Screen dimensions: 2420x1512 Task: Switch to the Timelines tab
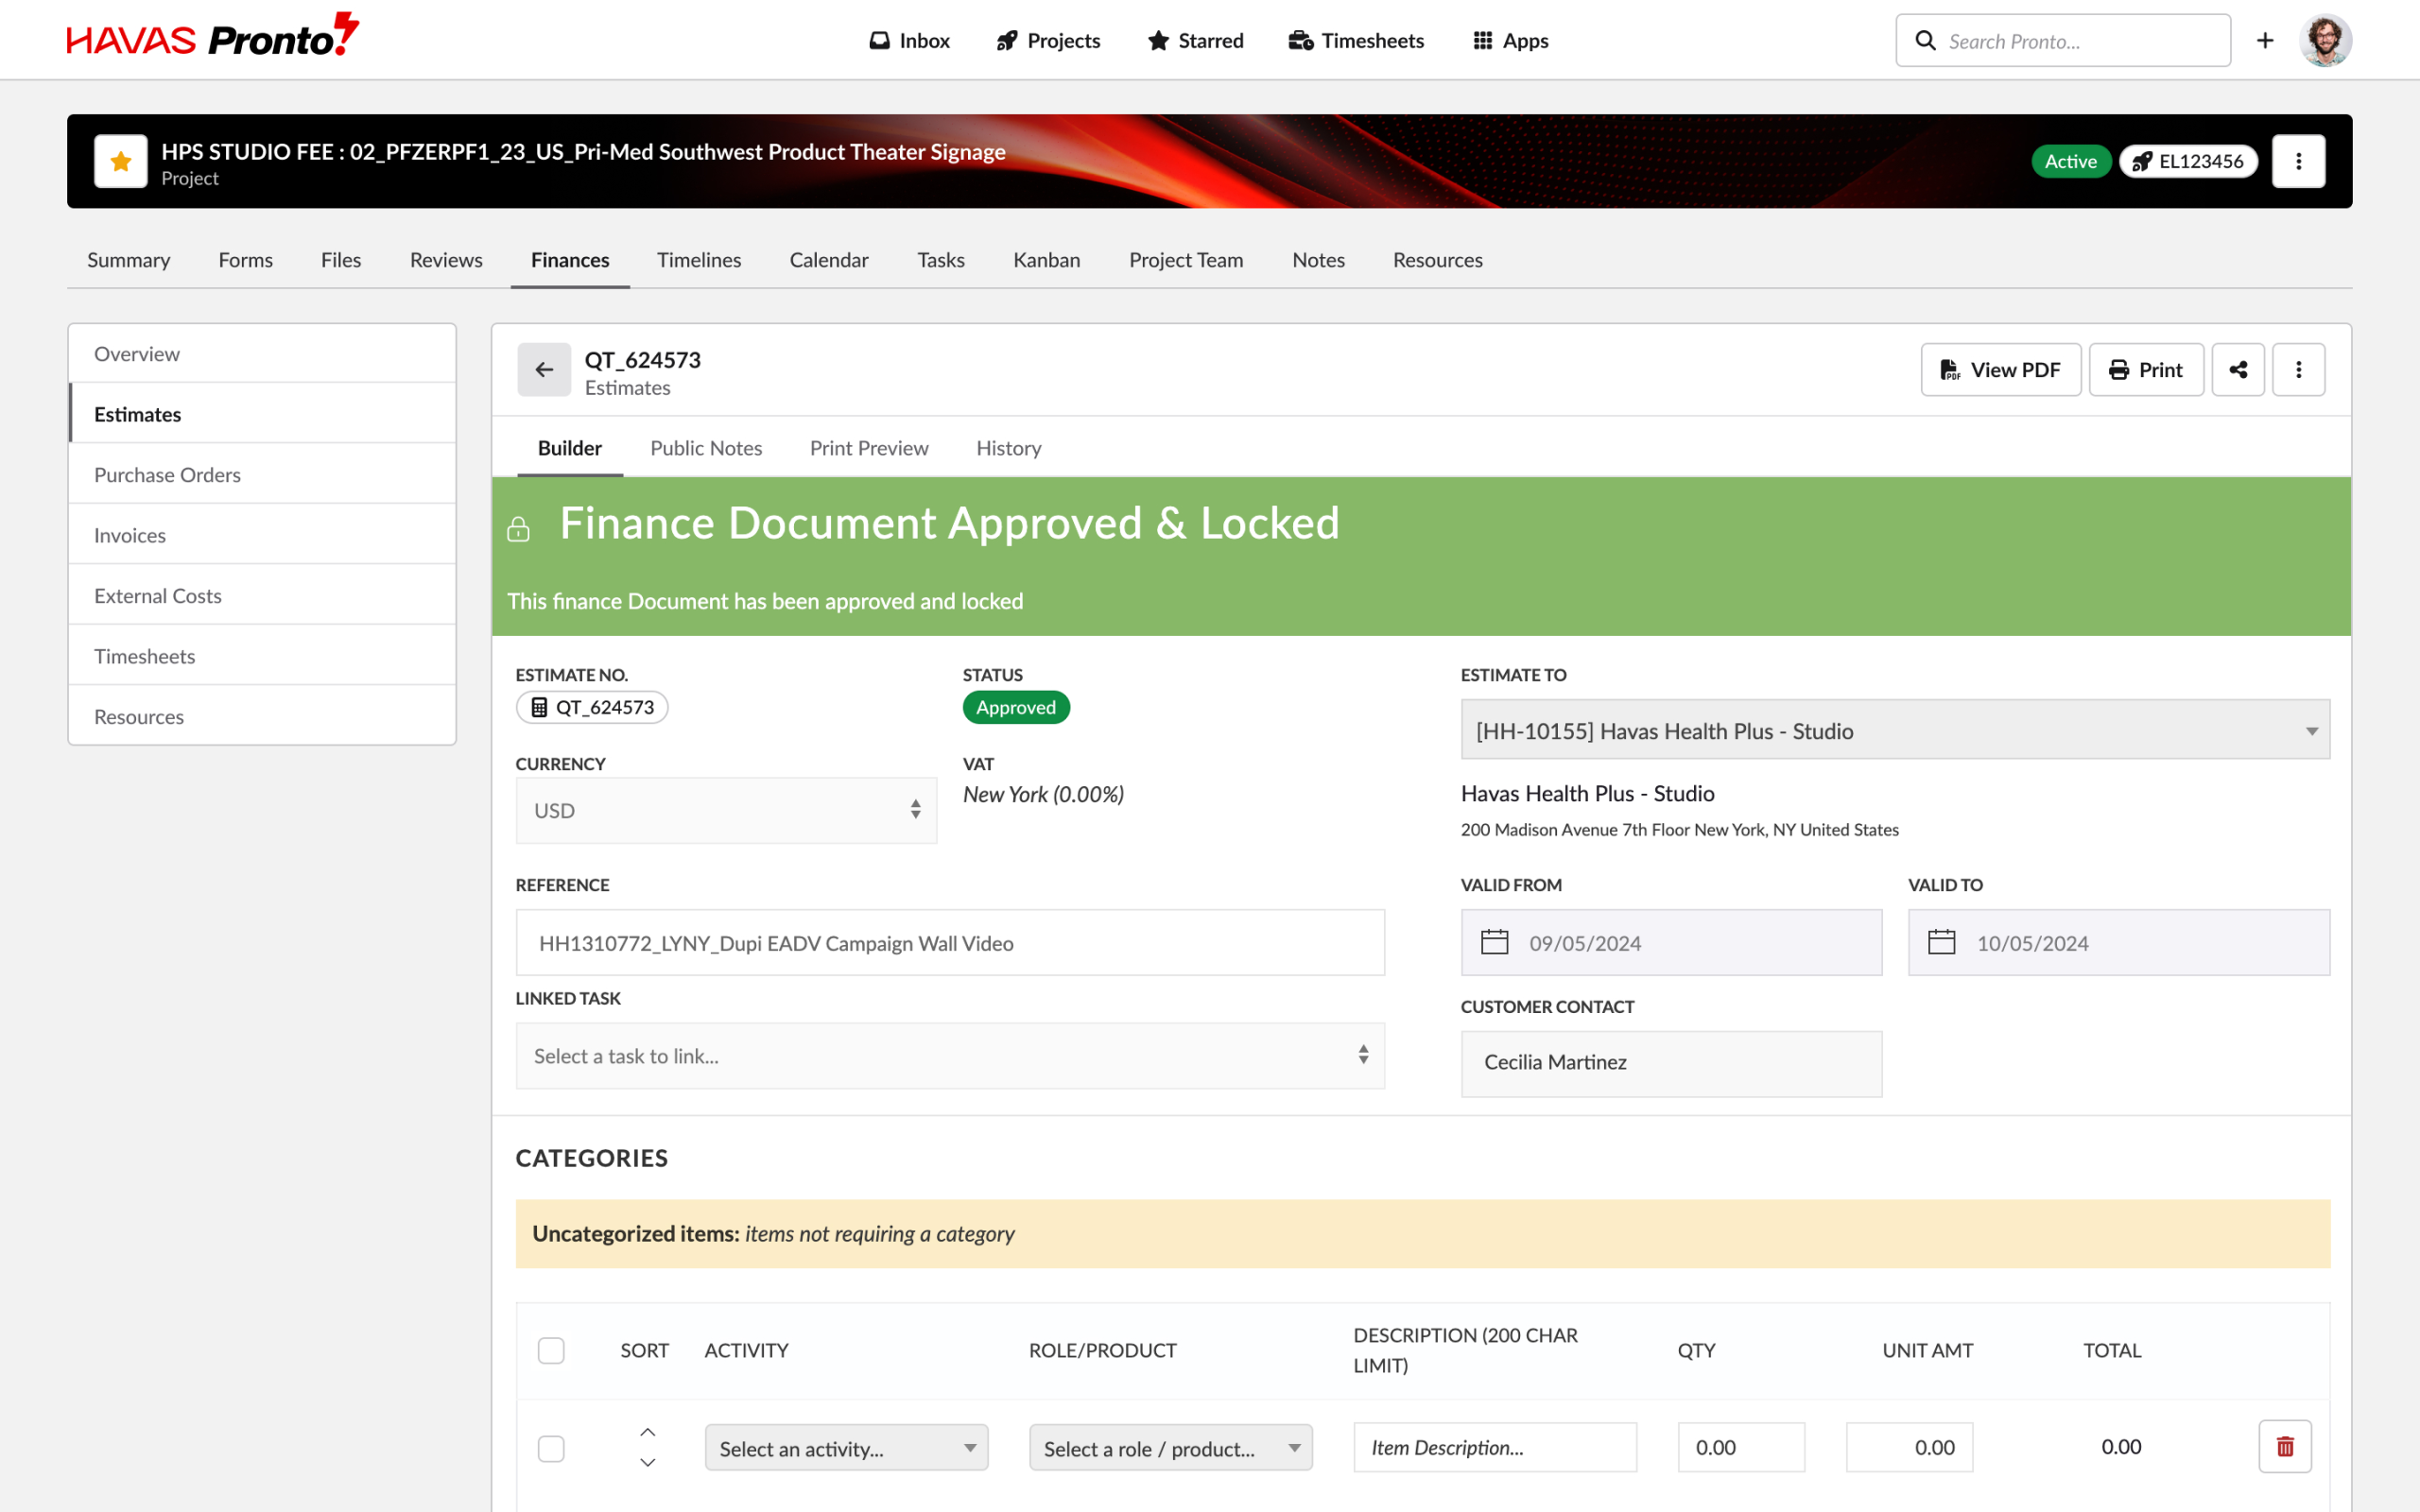[699, 260]
